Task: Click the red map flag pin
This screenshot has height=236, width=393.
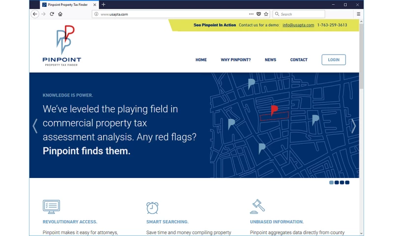Action: pyautogui.click(x=274, y=110)
